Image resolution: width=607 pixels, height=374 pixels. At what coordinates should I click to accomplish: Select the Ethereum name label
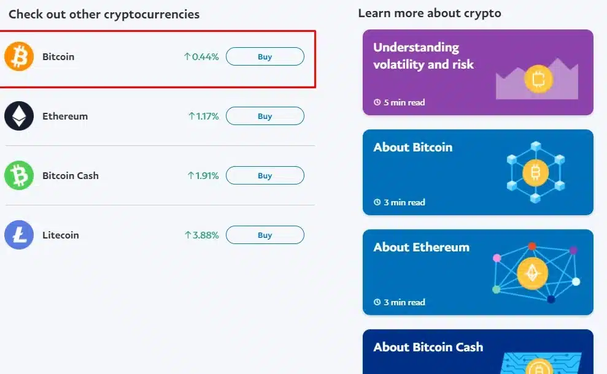pyautogui.click(x=65, y=116)
